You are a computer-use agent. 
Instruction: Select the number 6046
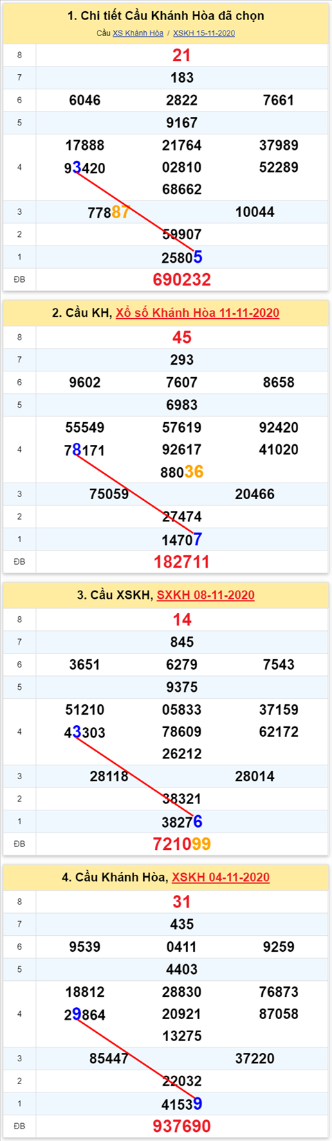pos(85,101)
